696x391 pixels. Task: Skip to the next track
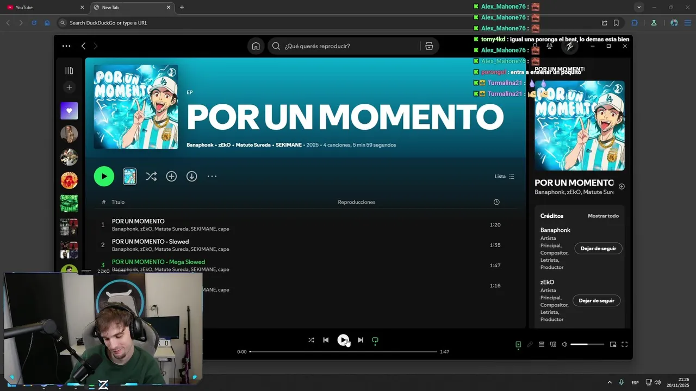[360, 340]
